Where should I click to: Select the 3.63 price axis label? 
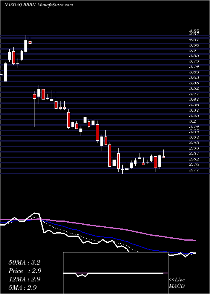coord(194,77)
